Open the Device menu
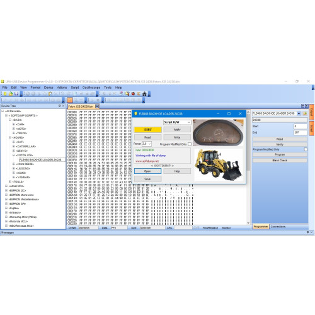The width and height of the screenshot is (315, 315). (x=49, y=88)
